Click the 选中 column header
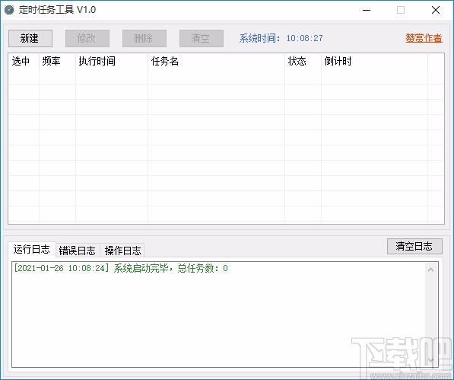The image size is (454, 380). click(24, 61)
